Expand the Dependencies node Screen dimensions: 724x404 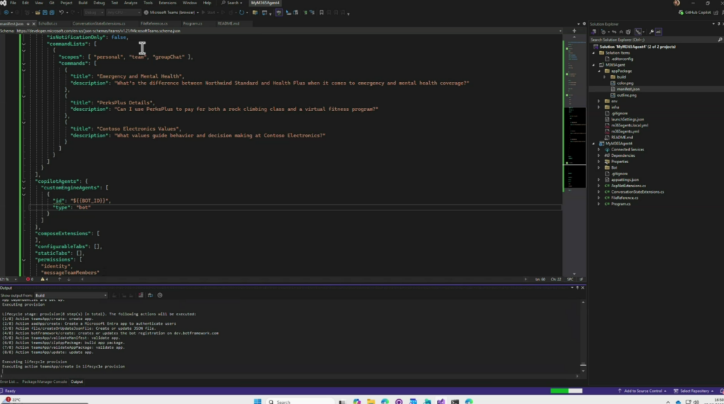pos(600,155)
